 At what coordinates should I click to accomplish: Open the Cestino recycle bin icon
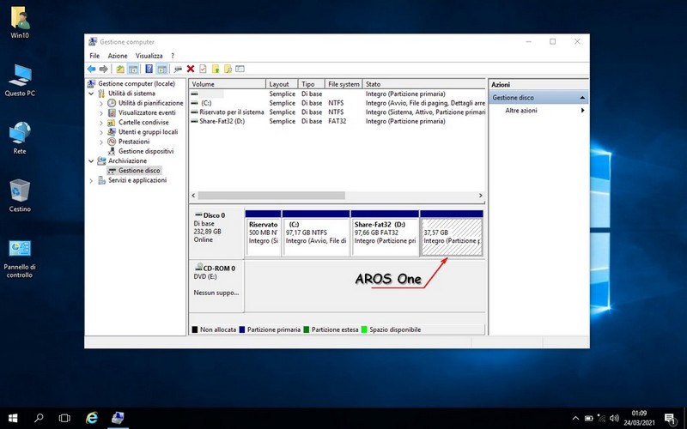click(19, 196)
